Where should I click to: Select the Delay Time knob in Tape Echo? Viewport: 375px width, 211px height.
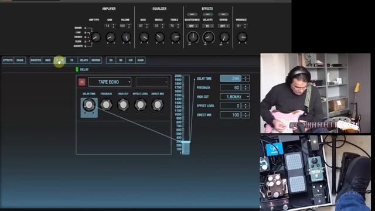coord(89,105)
